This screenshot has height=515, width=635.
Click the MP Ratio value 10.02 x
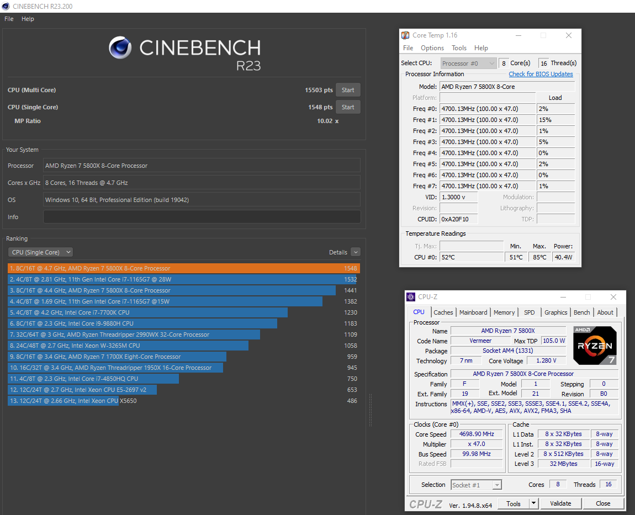point(327,121)
